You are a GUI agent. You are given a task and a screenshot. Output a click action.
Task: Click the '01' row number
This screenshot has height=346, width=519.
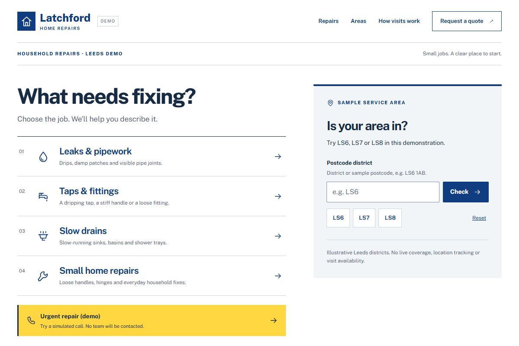(x=22, y=151)
